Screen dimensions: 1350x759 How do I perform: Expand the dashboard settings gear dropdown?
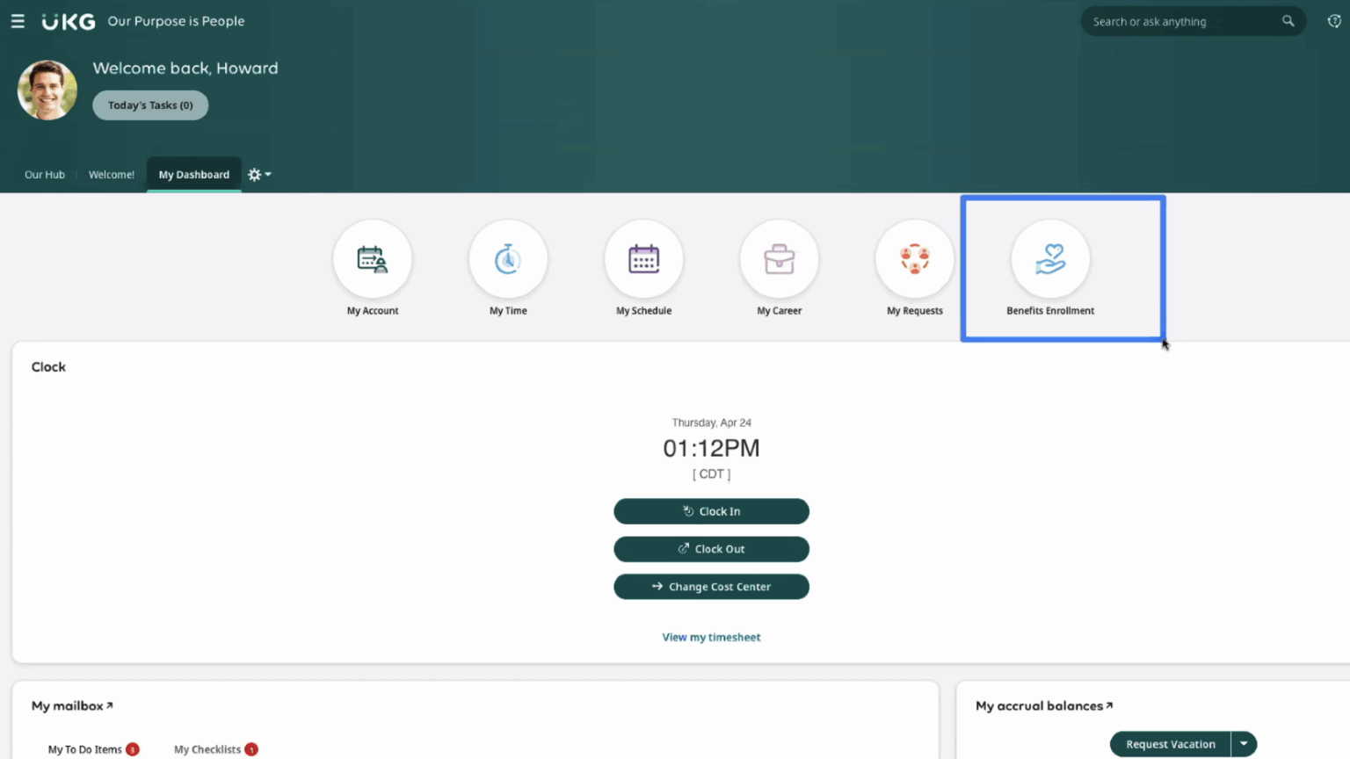coord(258,175)
